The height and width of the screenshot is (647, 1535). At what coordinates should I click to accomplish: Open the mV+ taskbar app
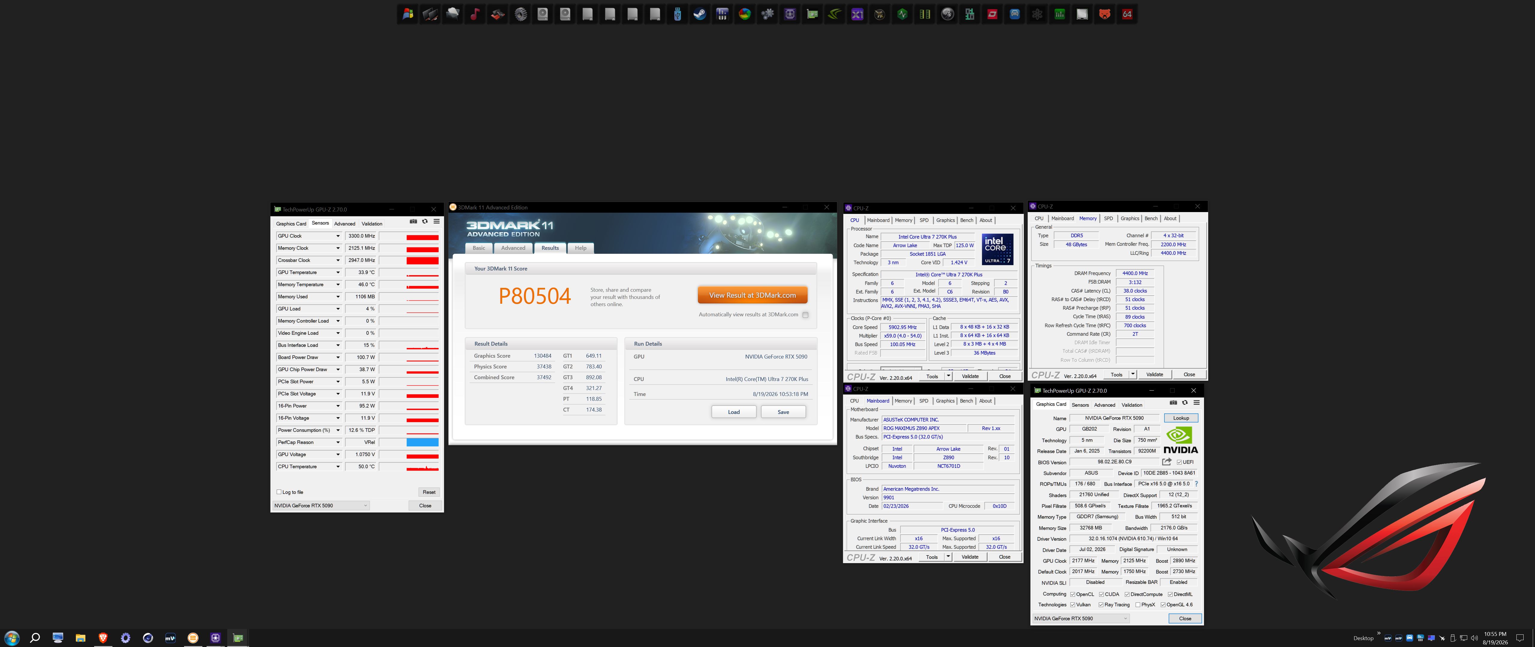170,638
